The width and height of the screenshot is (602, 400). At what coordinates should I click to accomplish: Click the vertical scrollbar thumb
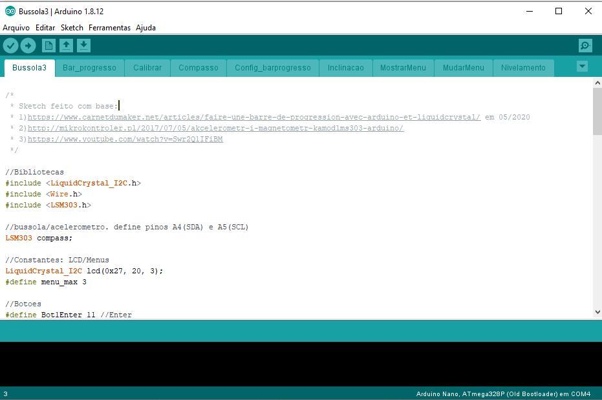597,111
